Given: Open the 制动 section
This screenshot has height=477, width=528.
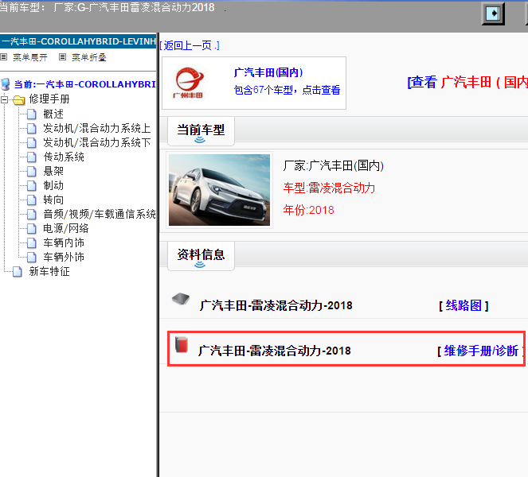Looking at the screenshot, I should (x=53, y=185).
